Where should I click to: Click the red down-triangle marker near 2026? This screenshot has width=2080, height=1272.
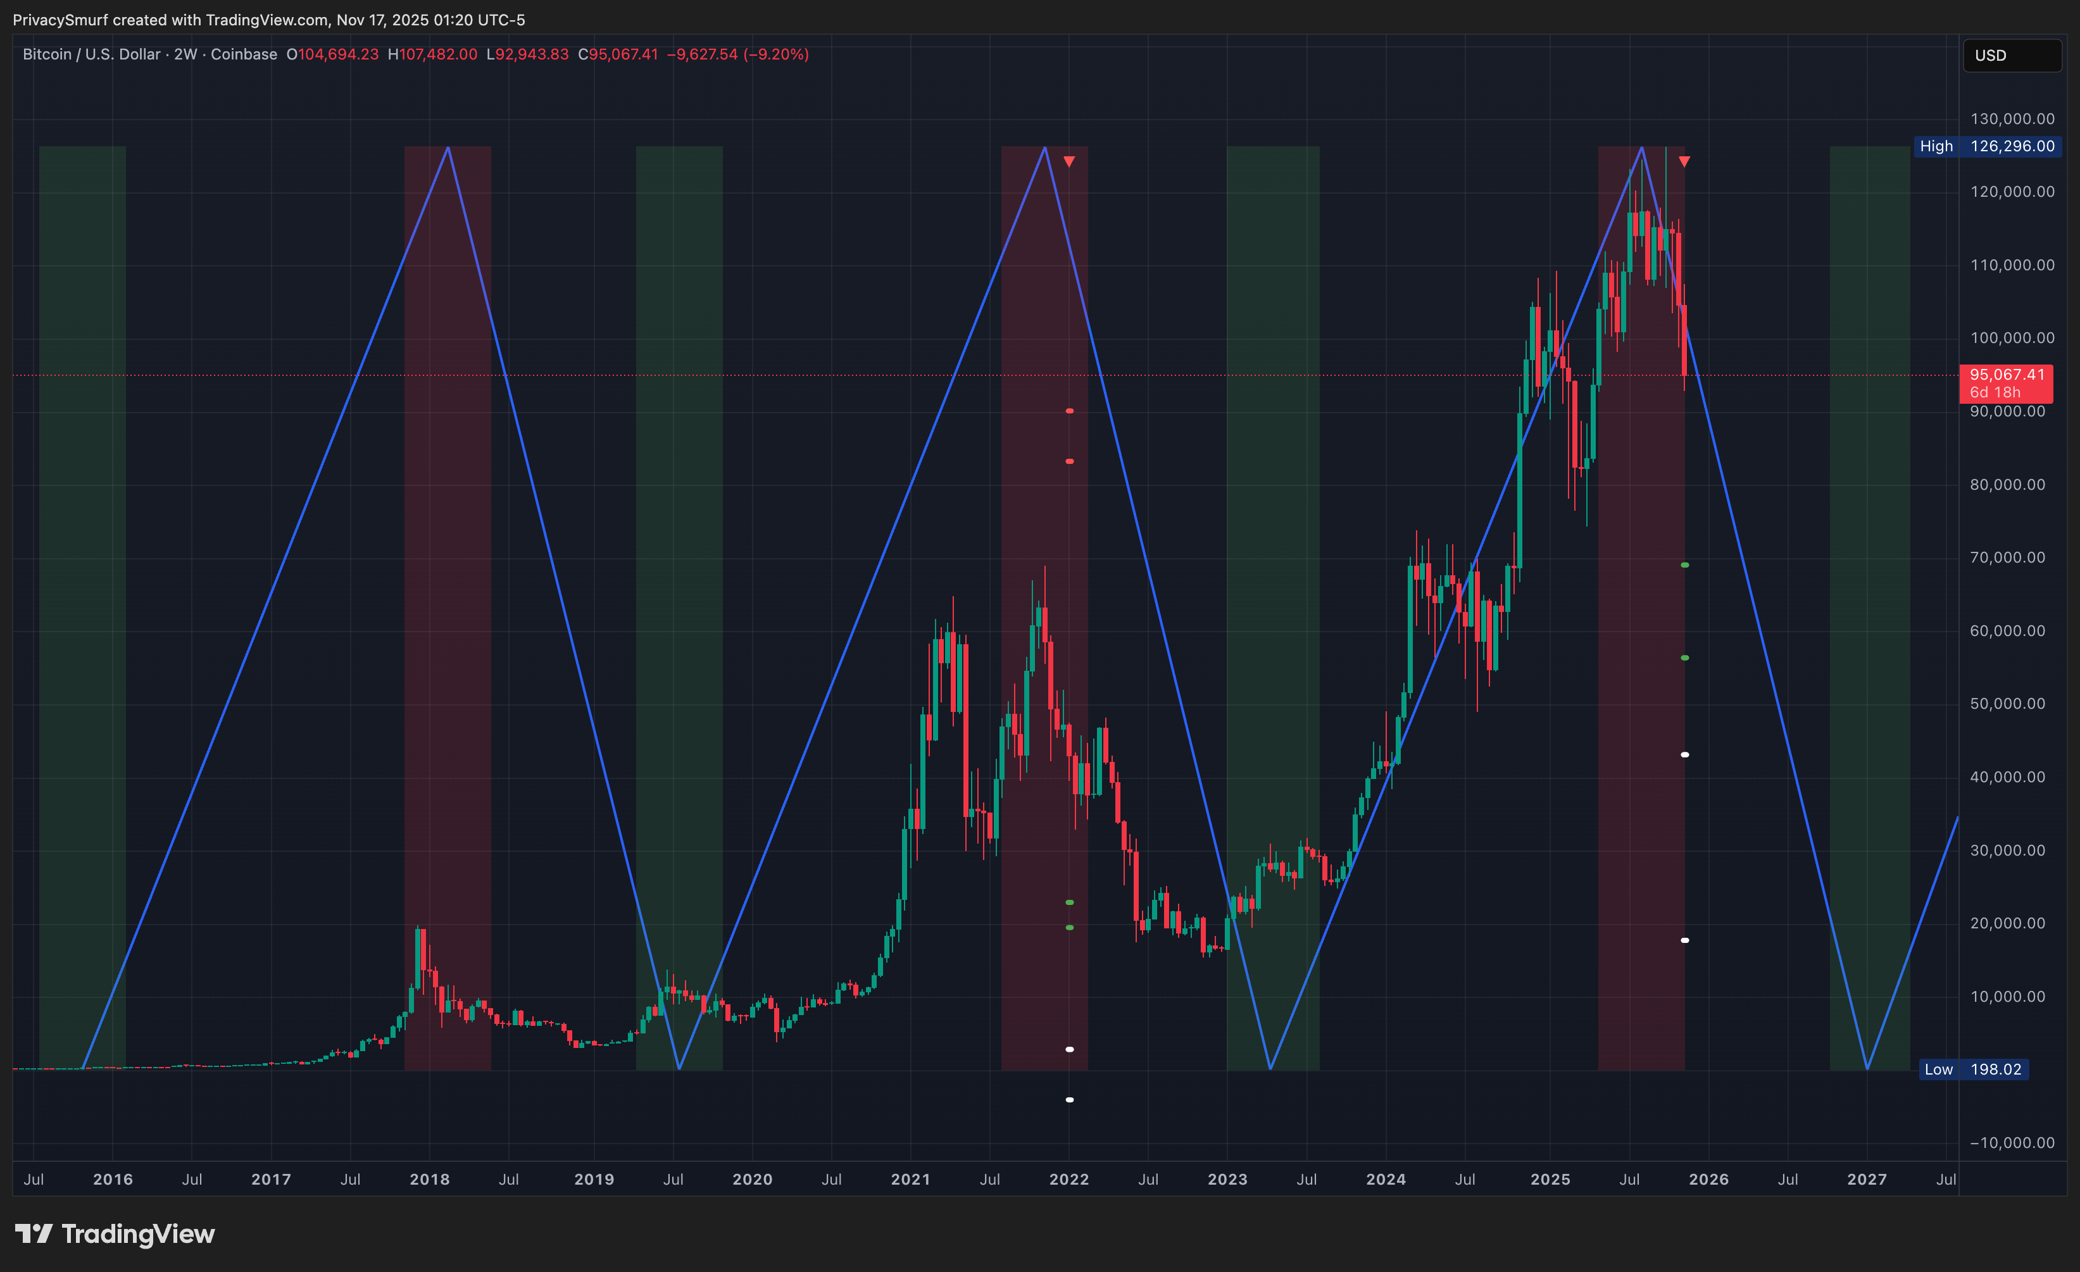pos(1684,161)
